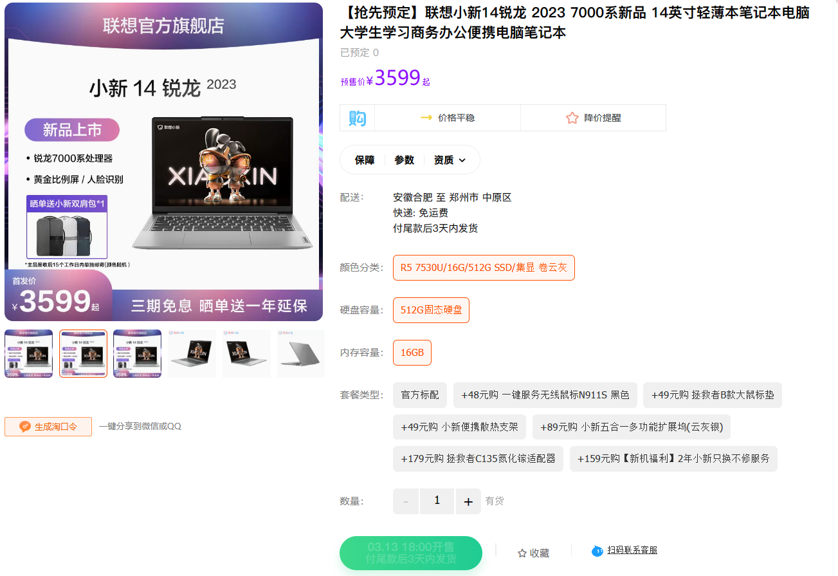Increase quantity with the plus button
The width and height of the screenshot is (838, 576).
468,501
